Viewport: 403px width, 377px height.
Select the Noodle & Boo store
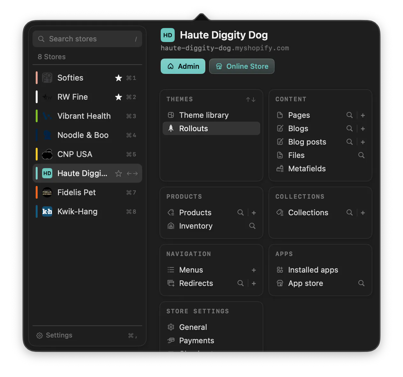87,135
